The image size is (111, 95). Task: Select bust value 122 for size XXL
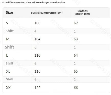tap(37, 88)
